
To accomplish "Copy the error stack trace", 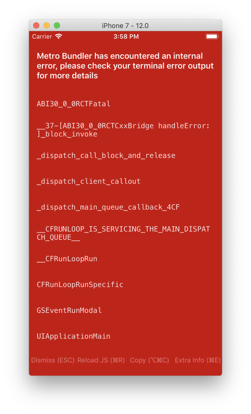I will tap(149, 360).
